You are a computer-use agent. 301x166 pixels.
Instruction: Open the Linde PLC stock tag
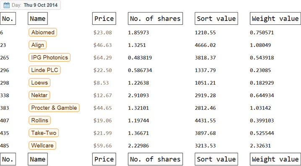point(44,70)
